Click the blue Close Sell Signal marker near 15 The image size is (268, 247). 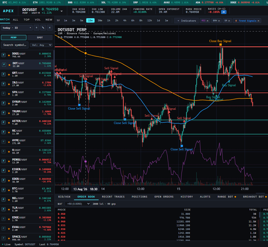click(182, 146)
